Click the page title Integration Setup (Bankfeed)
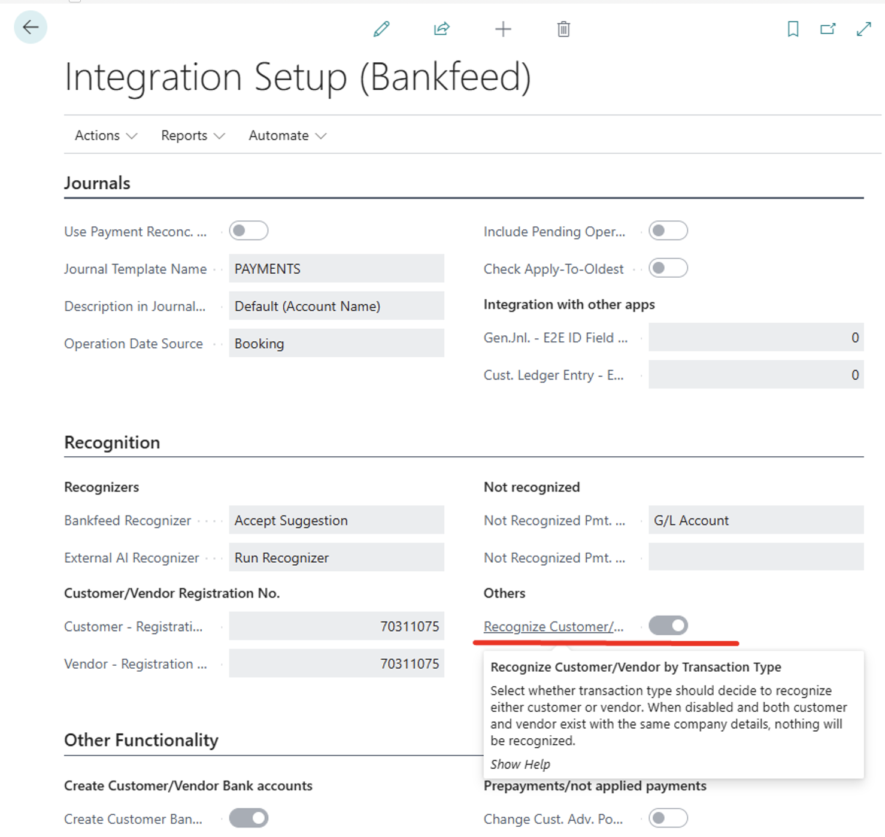Image resolution: width=885 pixels, height=837 pixels. [x=298, y=77]
